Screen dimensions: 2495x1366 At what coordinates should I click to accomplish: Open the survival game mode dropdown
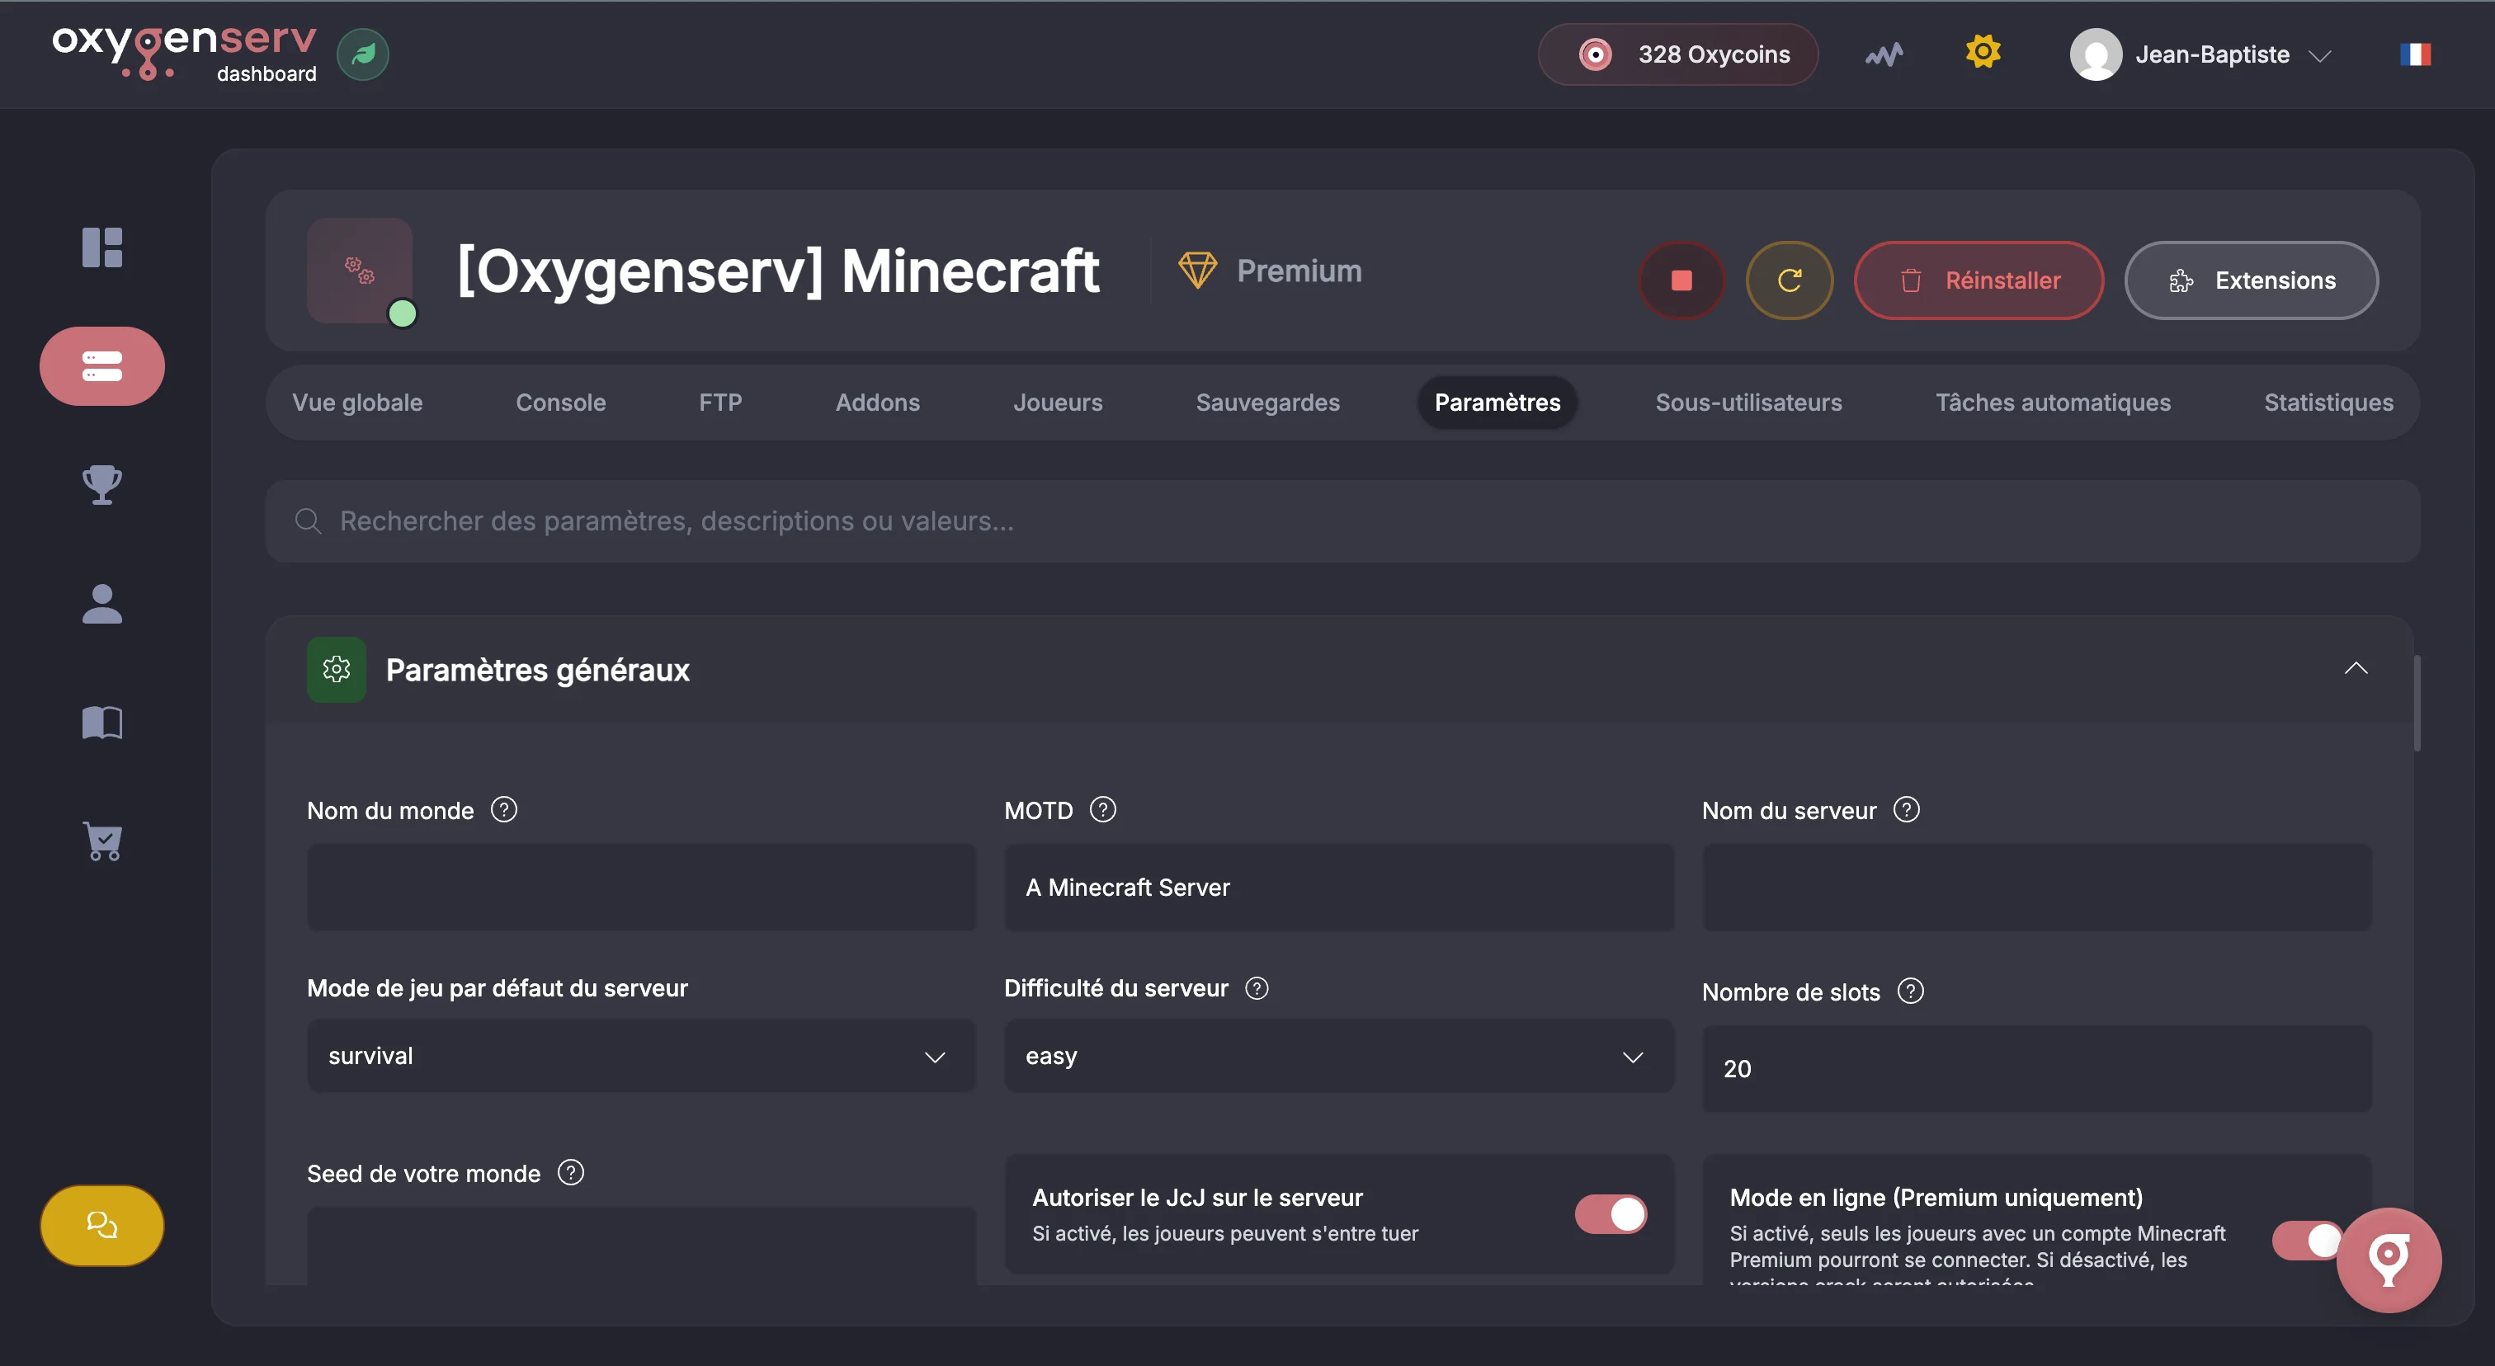[640, 1056]
